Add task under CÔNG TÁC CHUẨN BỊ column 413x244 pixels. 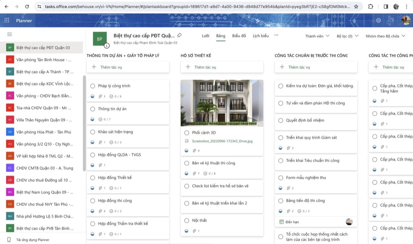[x=316, y=67]
